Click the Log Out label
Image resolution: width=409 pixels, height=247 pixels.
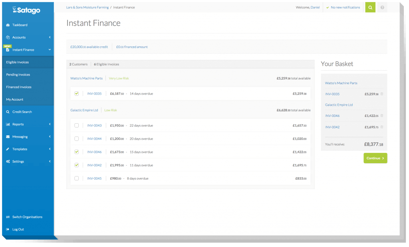(x=18, y=229)
